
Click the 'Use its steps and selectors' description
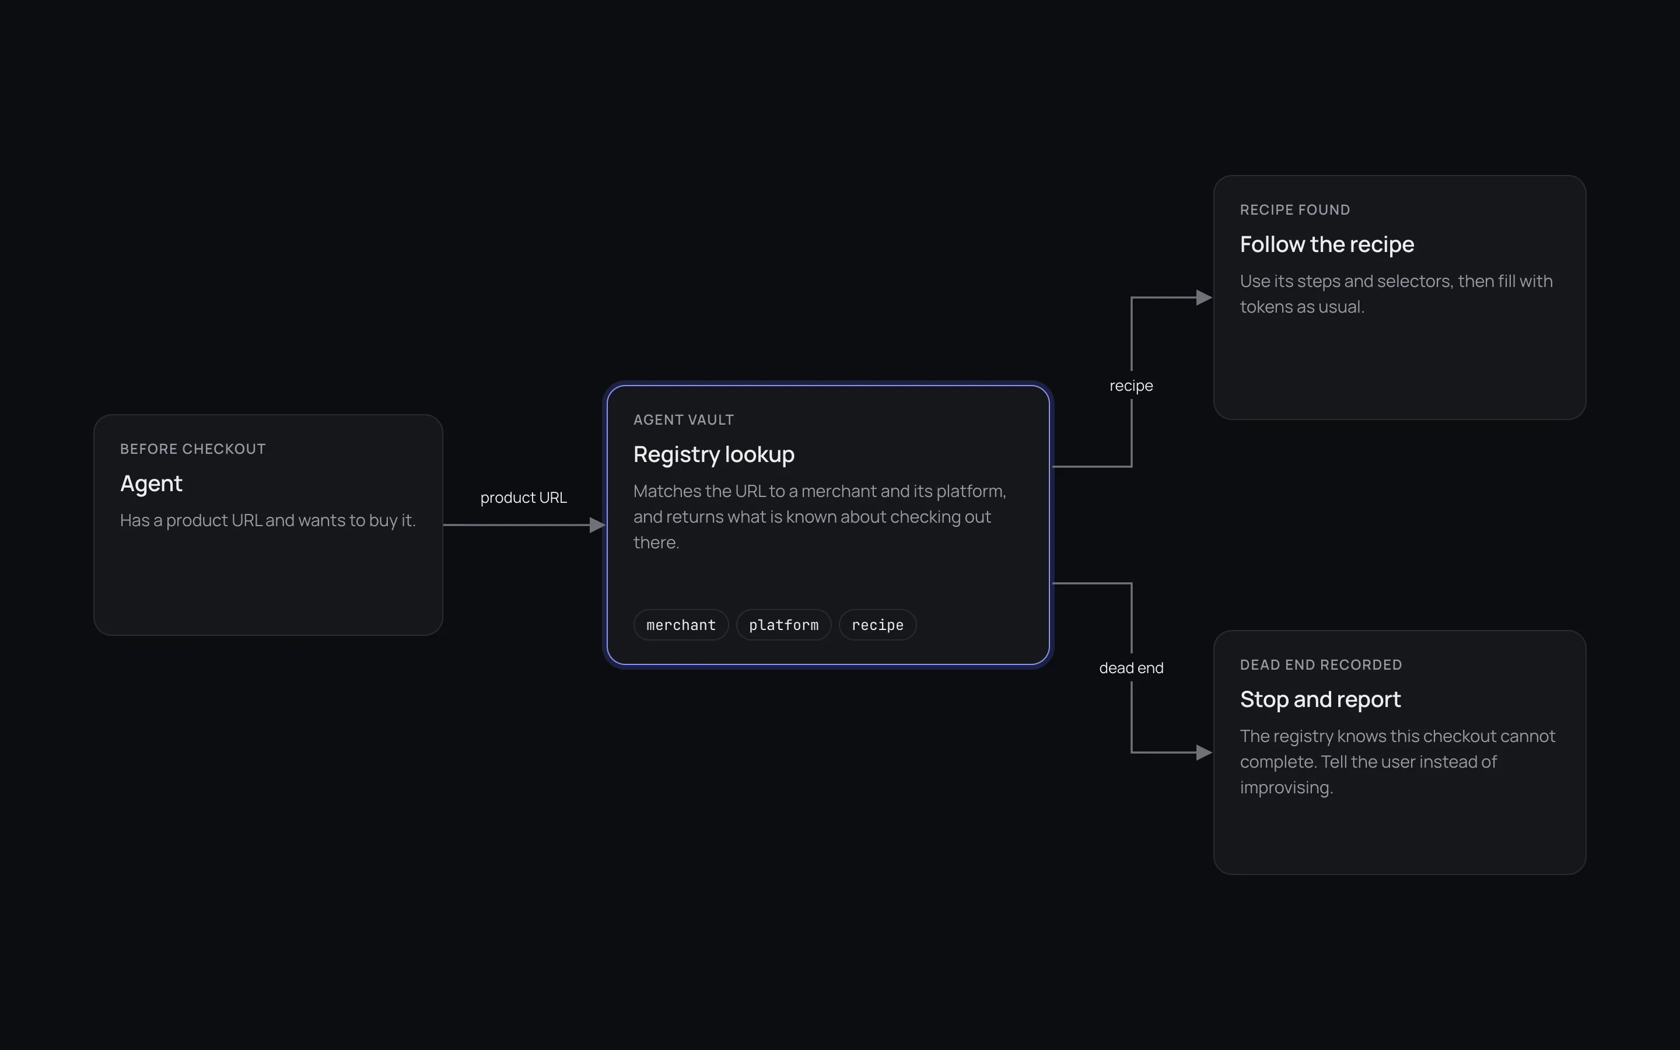coord(1396,294)
